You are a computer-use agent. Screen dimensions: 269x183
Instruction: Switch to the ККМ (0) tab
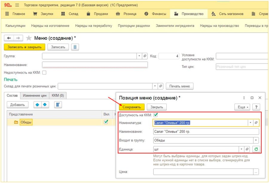point(58,95)
